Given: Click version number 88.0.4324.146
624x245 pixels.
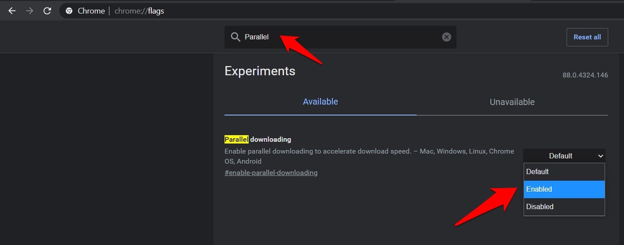Looking at the screenshot, I should tap(585, 75).
